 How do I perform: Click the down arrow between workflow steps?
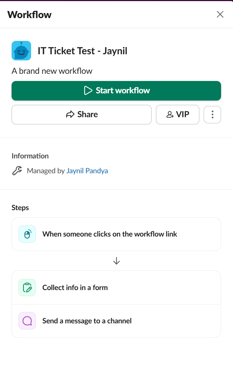(116, 261)
